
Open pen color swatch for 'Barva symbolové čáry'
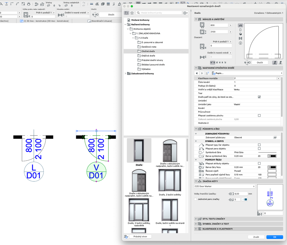click(x=272, y=156)
